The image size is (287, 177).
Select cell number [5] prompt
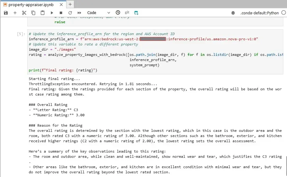pos(21,34)
